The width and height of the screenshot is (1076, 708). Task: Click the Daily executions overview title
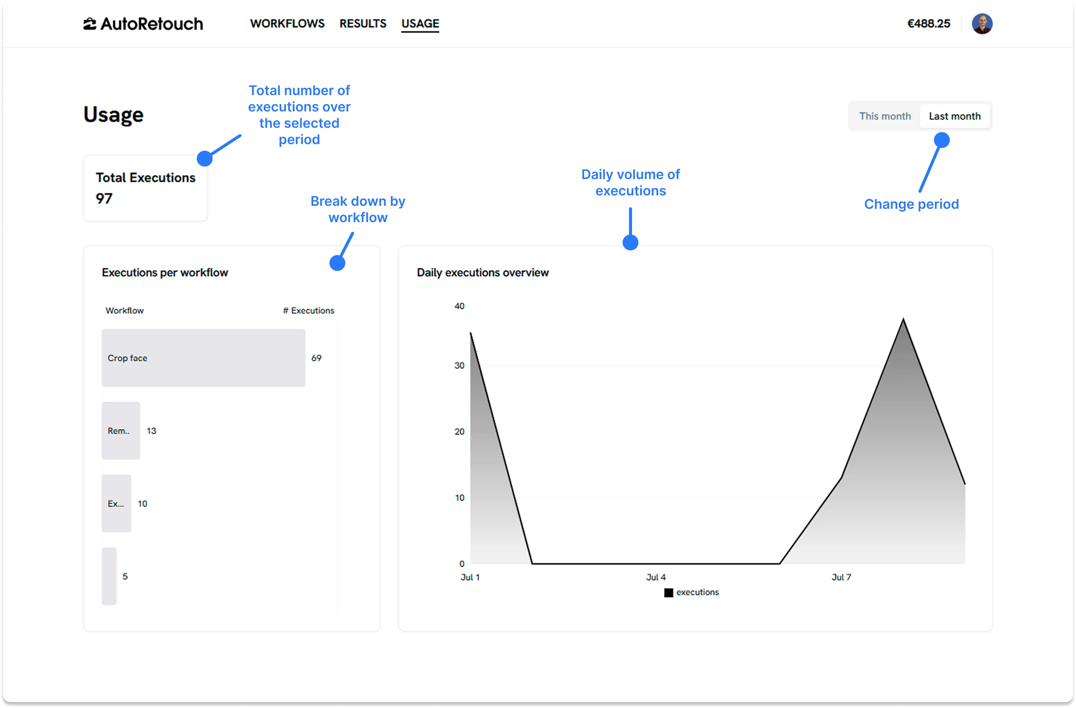[x=482, y=273]
